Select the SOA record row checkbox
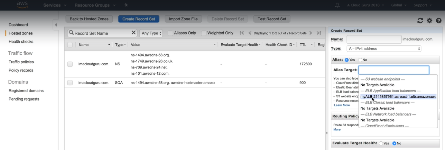The height and width of the screenshot is (150, 445). point(70,83)
